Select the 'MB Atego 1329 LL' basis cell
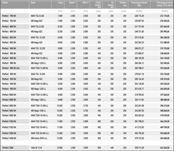Screen dimensions: 174x151 (38, 100)
